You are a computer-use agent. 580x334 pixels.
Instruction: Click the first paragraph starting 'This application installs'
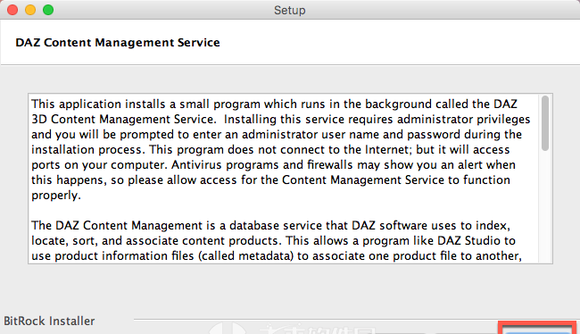click(x=281, y=149)
